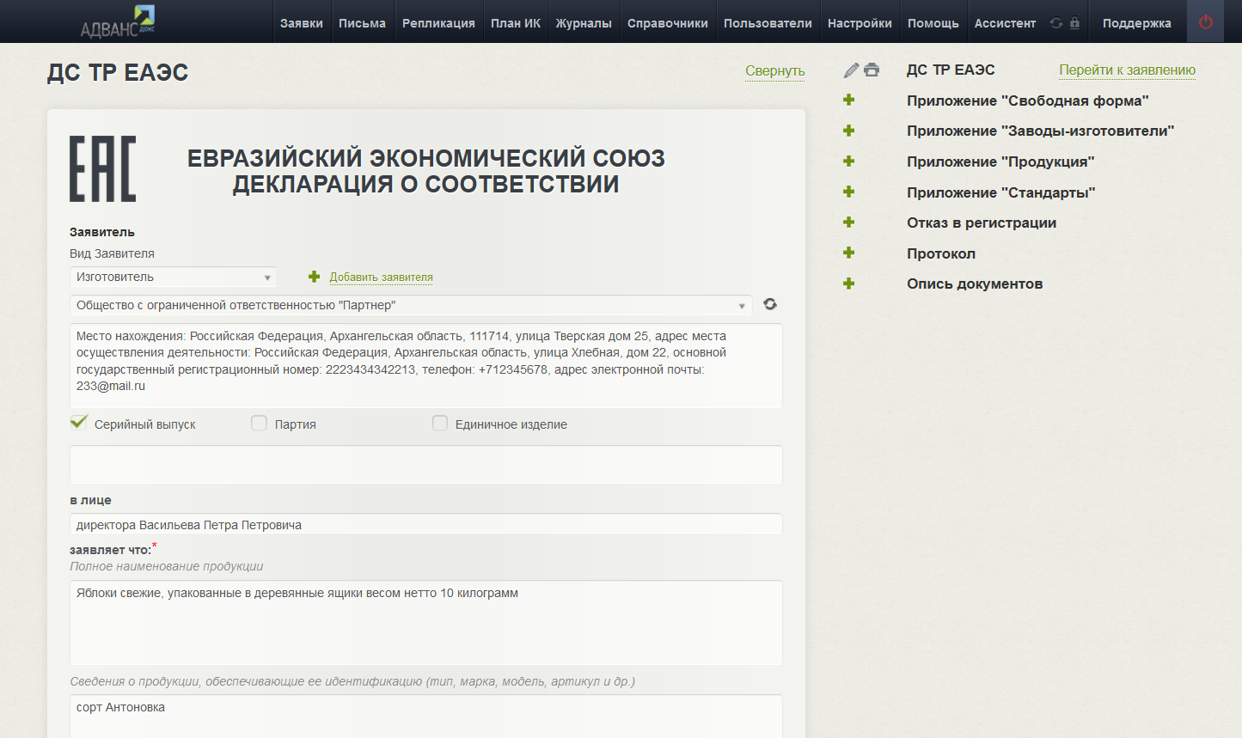Click the green plus icon before Добавить заявителя
This screenshot has width=1242, height=738.
[x=315, y=277]
